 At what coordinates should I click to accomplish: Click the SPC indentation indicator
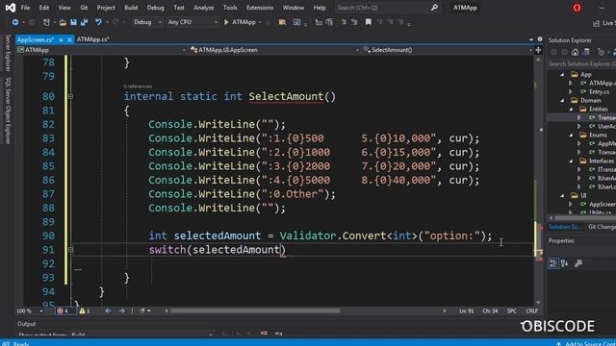click(x=511, y=310)
